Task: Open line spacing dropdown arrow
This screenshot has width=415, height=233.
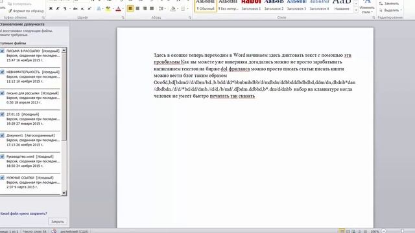Action: 165,8
